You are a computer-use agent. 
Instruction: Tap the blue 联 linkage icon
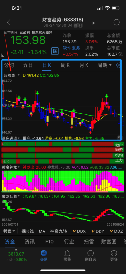pos(55,51)
